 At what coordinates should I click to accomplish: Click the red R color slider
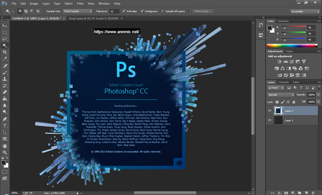coord(293,26)
